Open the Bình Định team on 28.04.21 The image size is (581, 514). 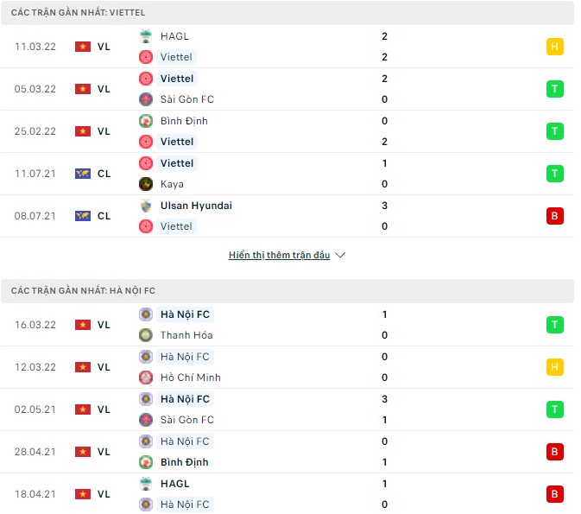click(184, 462)
